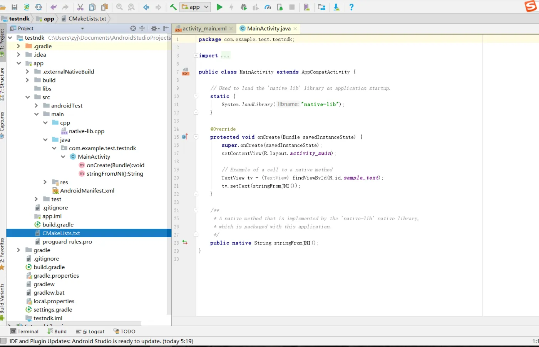Select app's build.gradle file
This screenshot has width=539, height=347.
[x=58, y=225]
